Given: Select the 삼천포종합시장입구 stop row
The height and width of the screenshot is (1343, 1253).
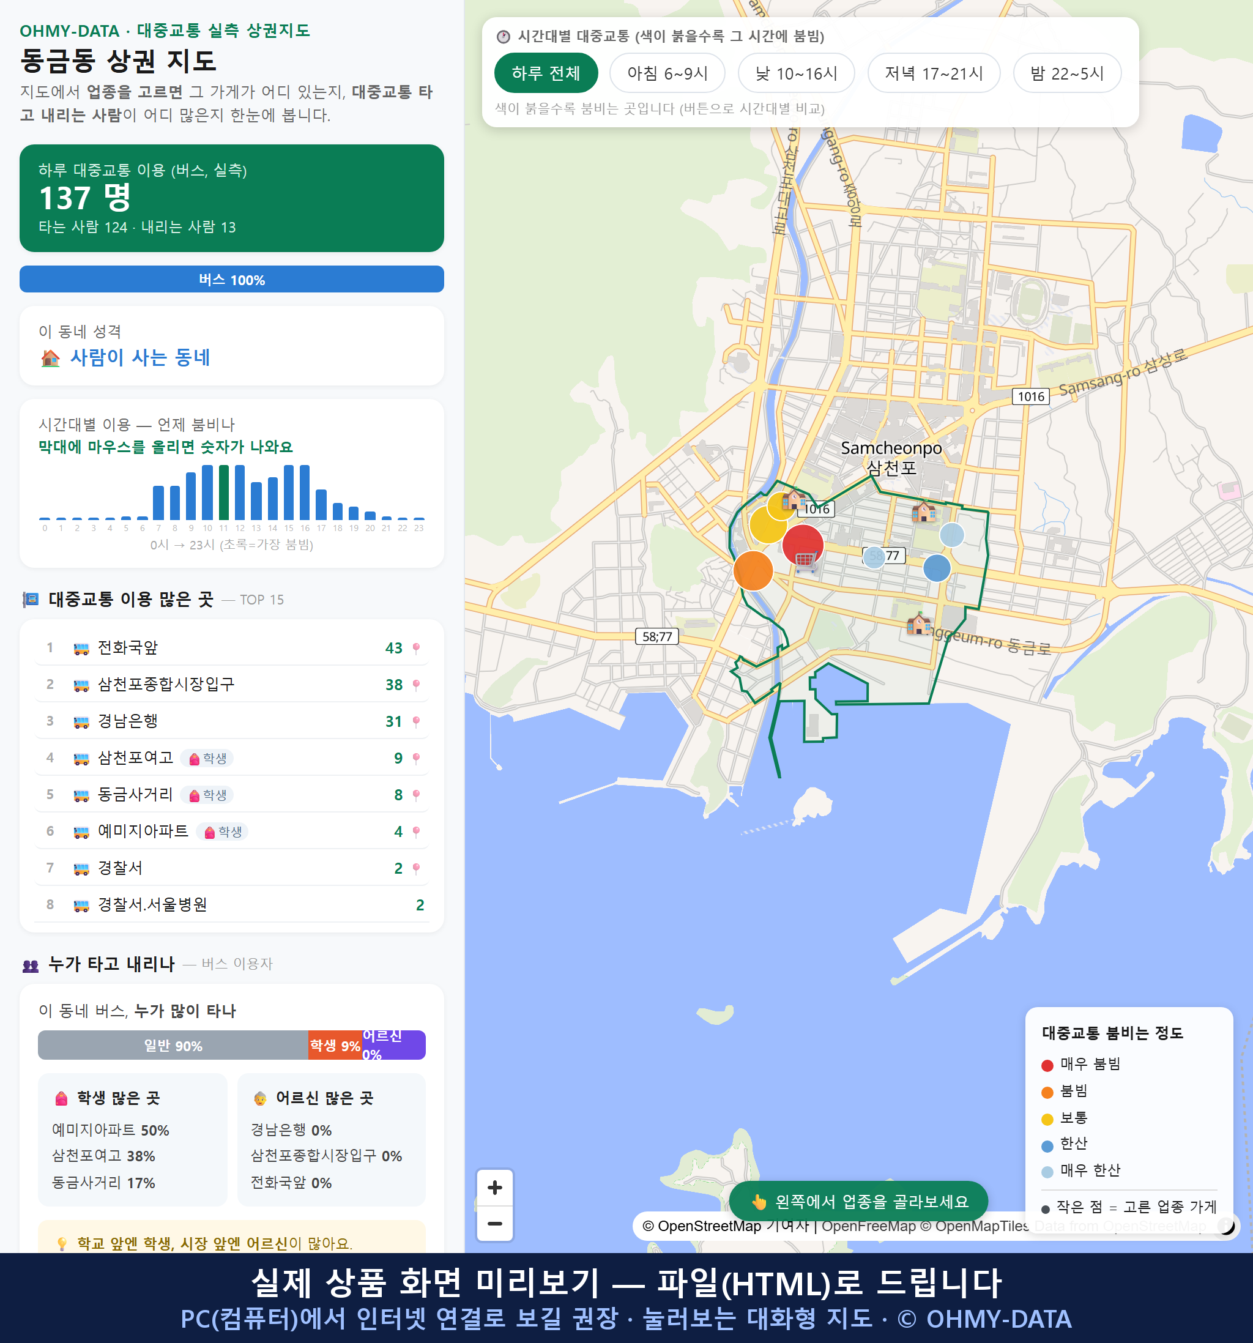Looking at the screenshot, I should 232,684.
